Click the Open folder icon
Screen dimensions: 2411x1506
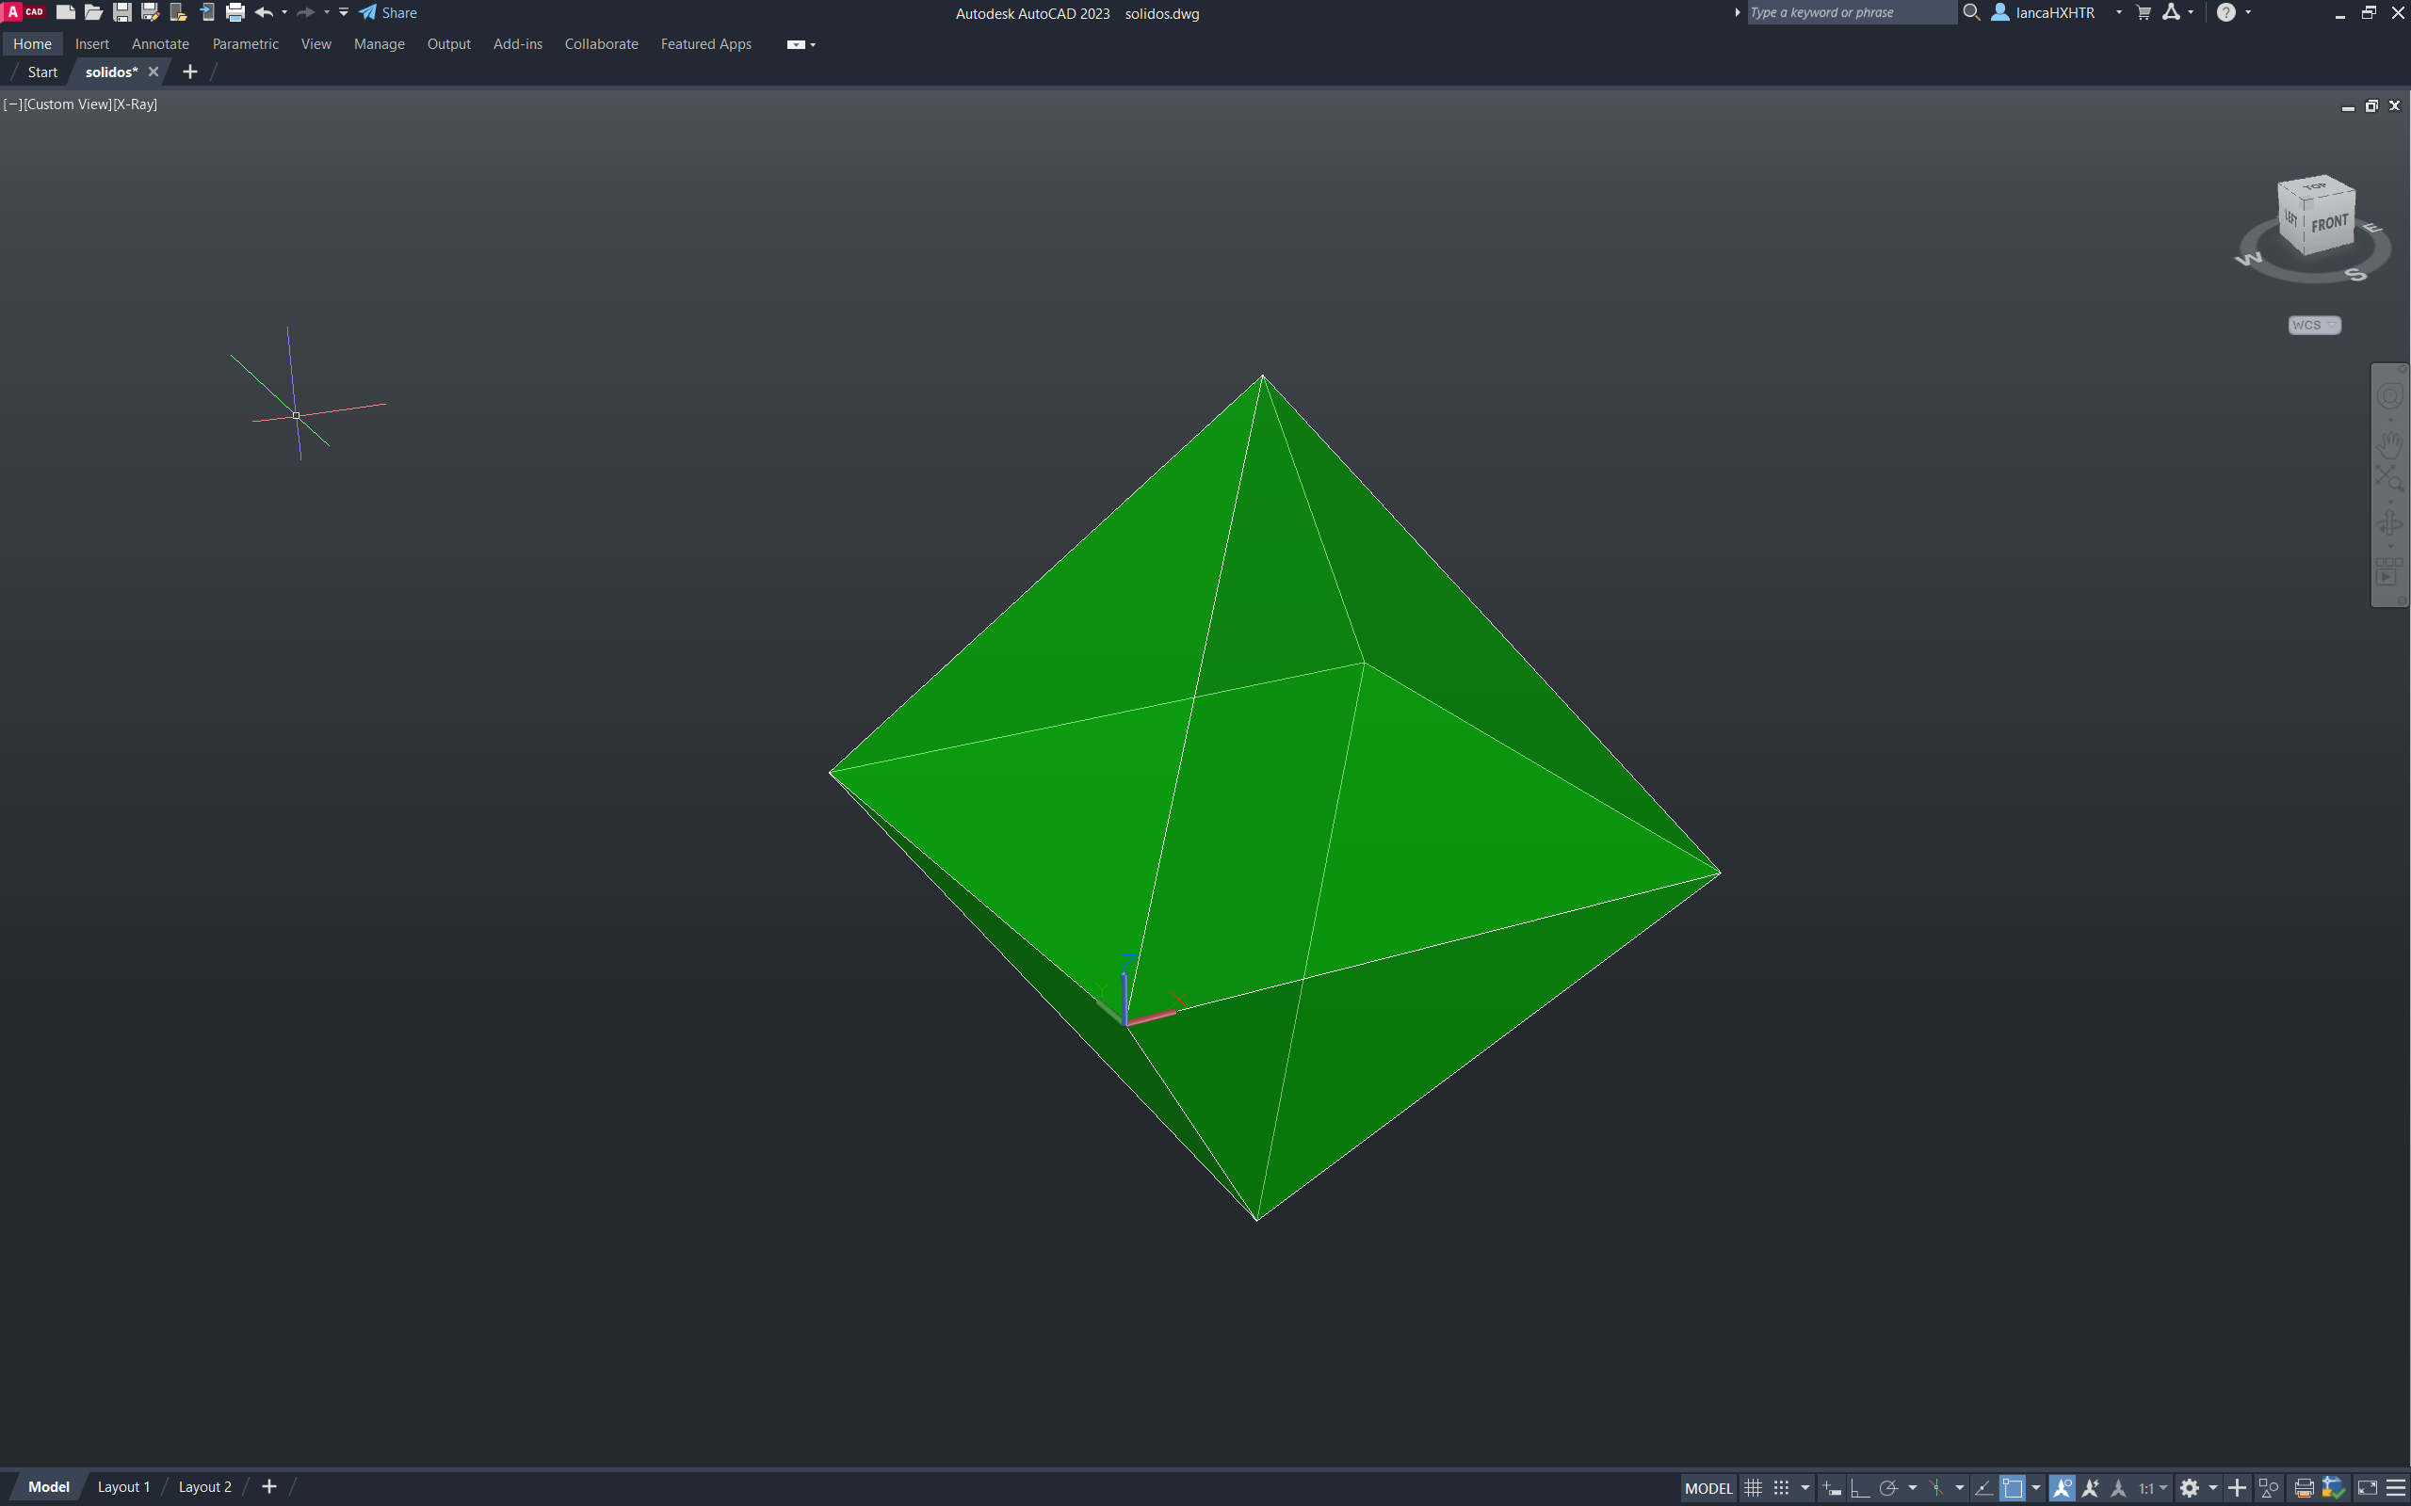(93, 13)
